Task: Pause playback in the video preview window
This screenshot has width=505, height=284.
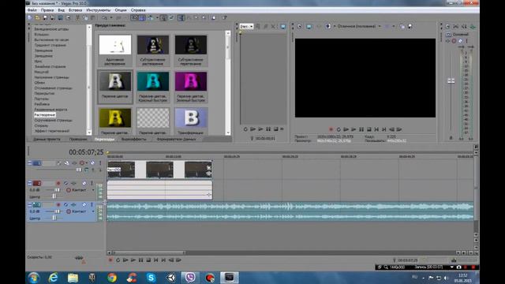Action: (x=361, y=129)
